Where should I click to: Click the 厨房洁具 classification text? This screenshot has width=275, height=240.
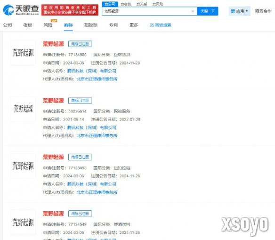122,55
